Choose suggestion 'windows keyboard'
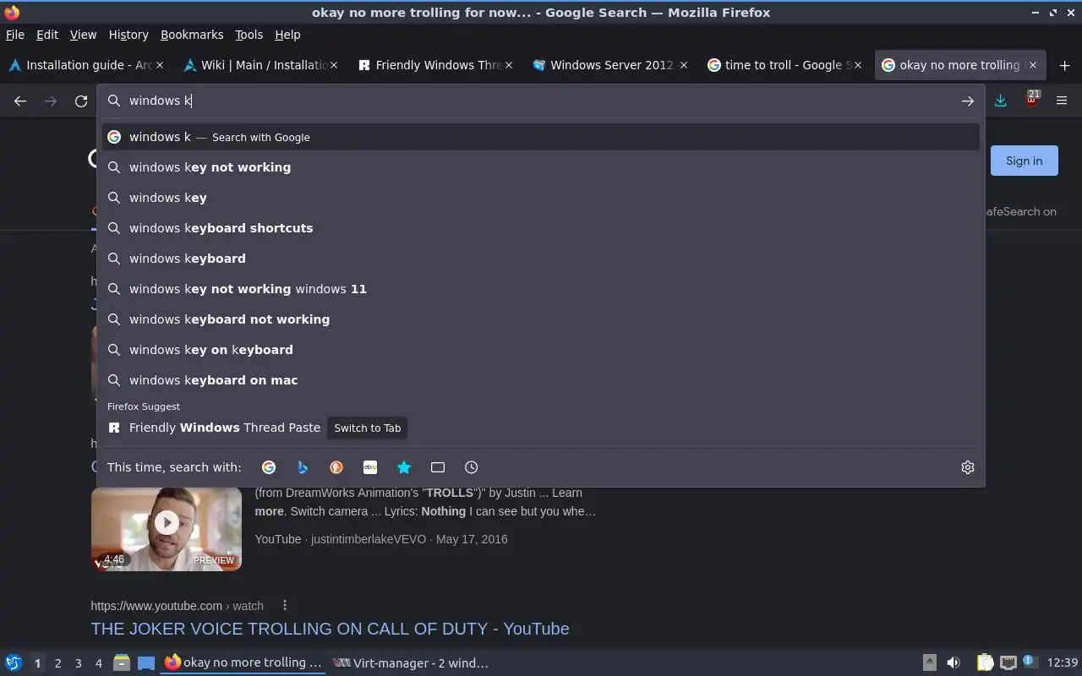 pyautogui.click(x=541, y=259)
